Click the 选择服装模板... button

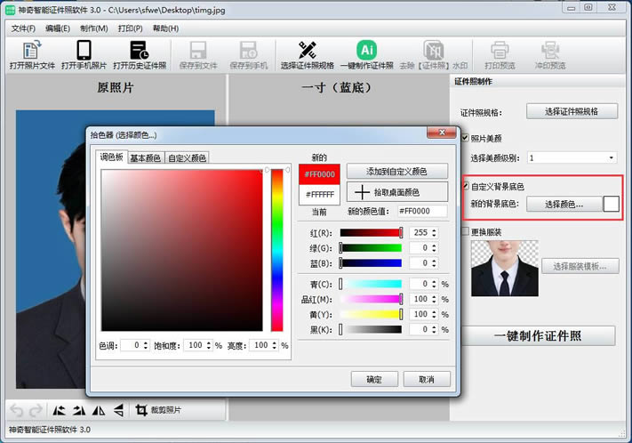(580, 266)
